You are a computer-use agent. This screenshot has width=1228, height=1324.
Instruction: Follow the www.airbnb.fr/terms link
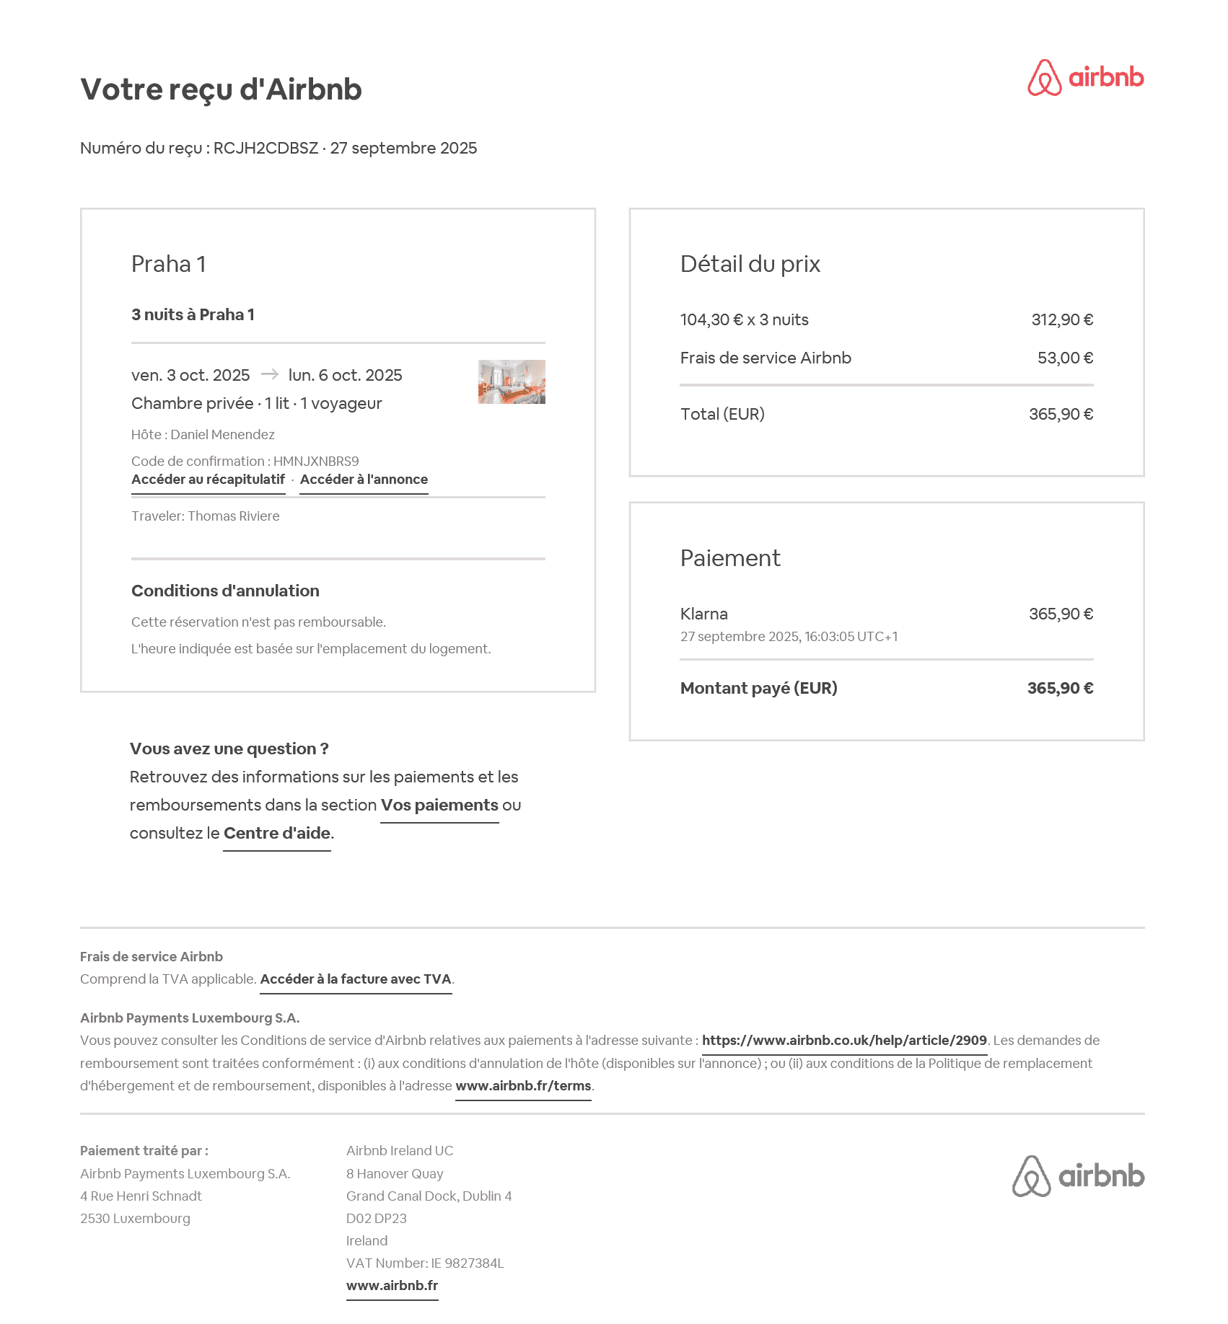point(523,1086)
